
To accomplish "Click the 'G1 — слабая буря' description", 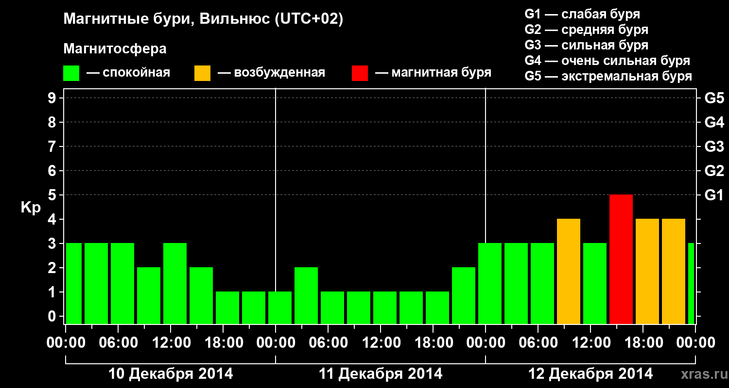I will click(x=582, y=14).
